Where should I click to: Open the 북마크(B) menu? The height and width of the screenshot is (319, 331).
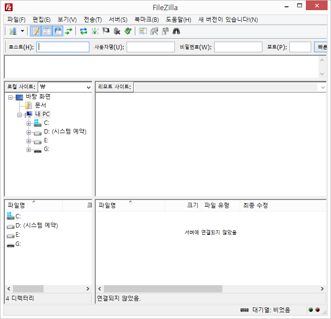146,20
